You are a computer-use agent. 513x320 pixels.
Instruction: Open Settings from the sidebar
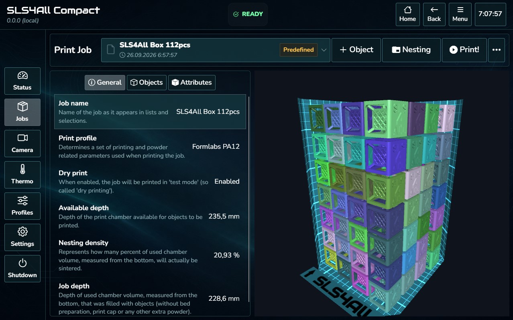22,237
